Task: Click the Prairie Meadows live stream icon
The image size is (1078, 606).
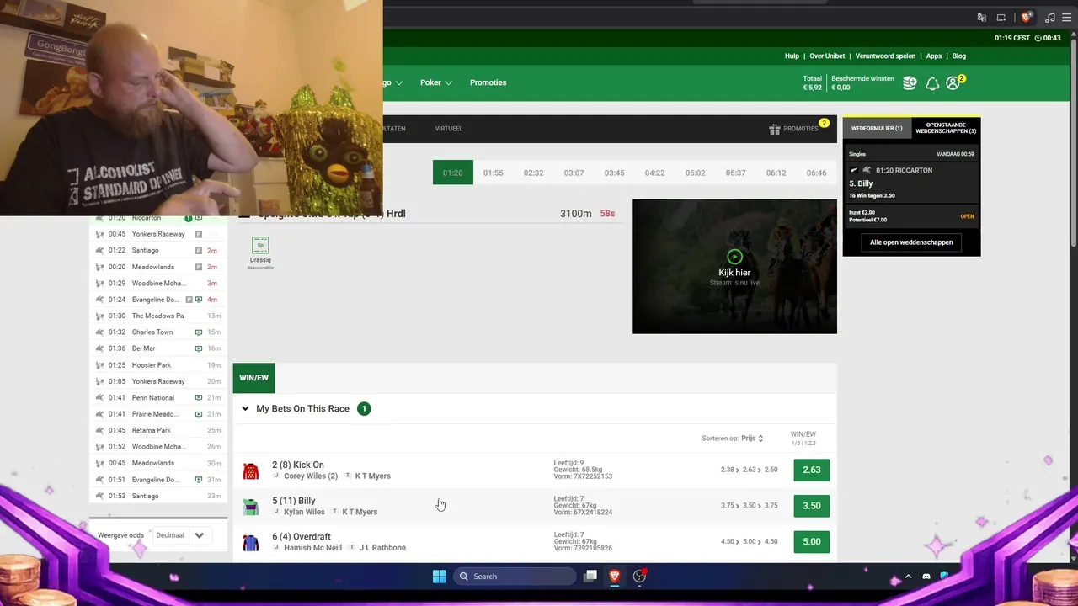Action: (x=199, y=414)
